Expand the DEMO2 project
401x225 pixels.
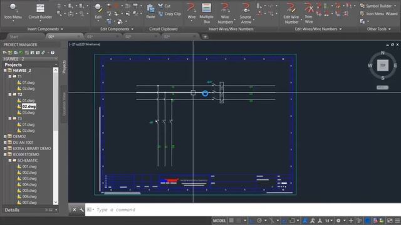click(5, 136)
